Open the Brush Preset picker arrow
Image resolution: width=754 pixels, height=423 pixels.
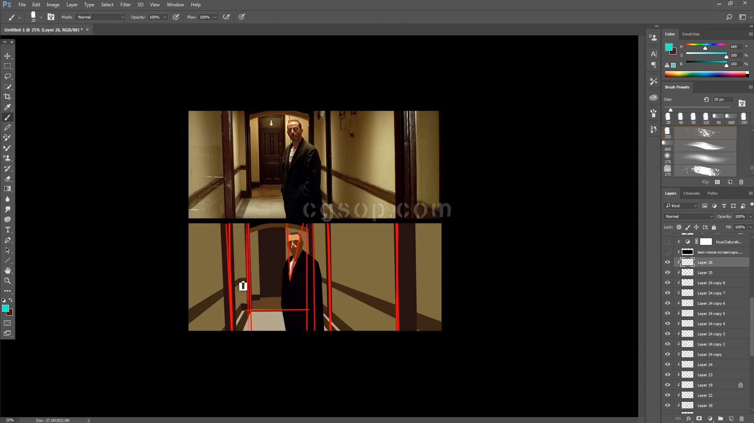point(41,17)
